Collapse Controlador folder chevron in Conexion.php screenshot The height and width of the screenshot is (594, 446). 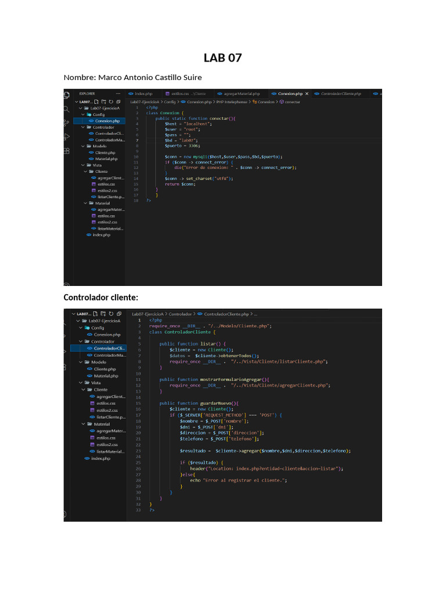pyautogui.click(x=82, y=127)
